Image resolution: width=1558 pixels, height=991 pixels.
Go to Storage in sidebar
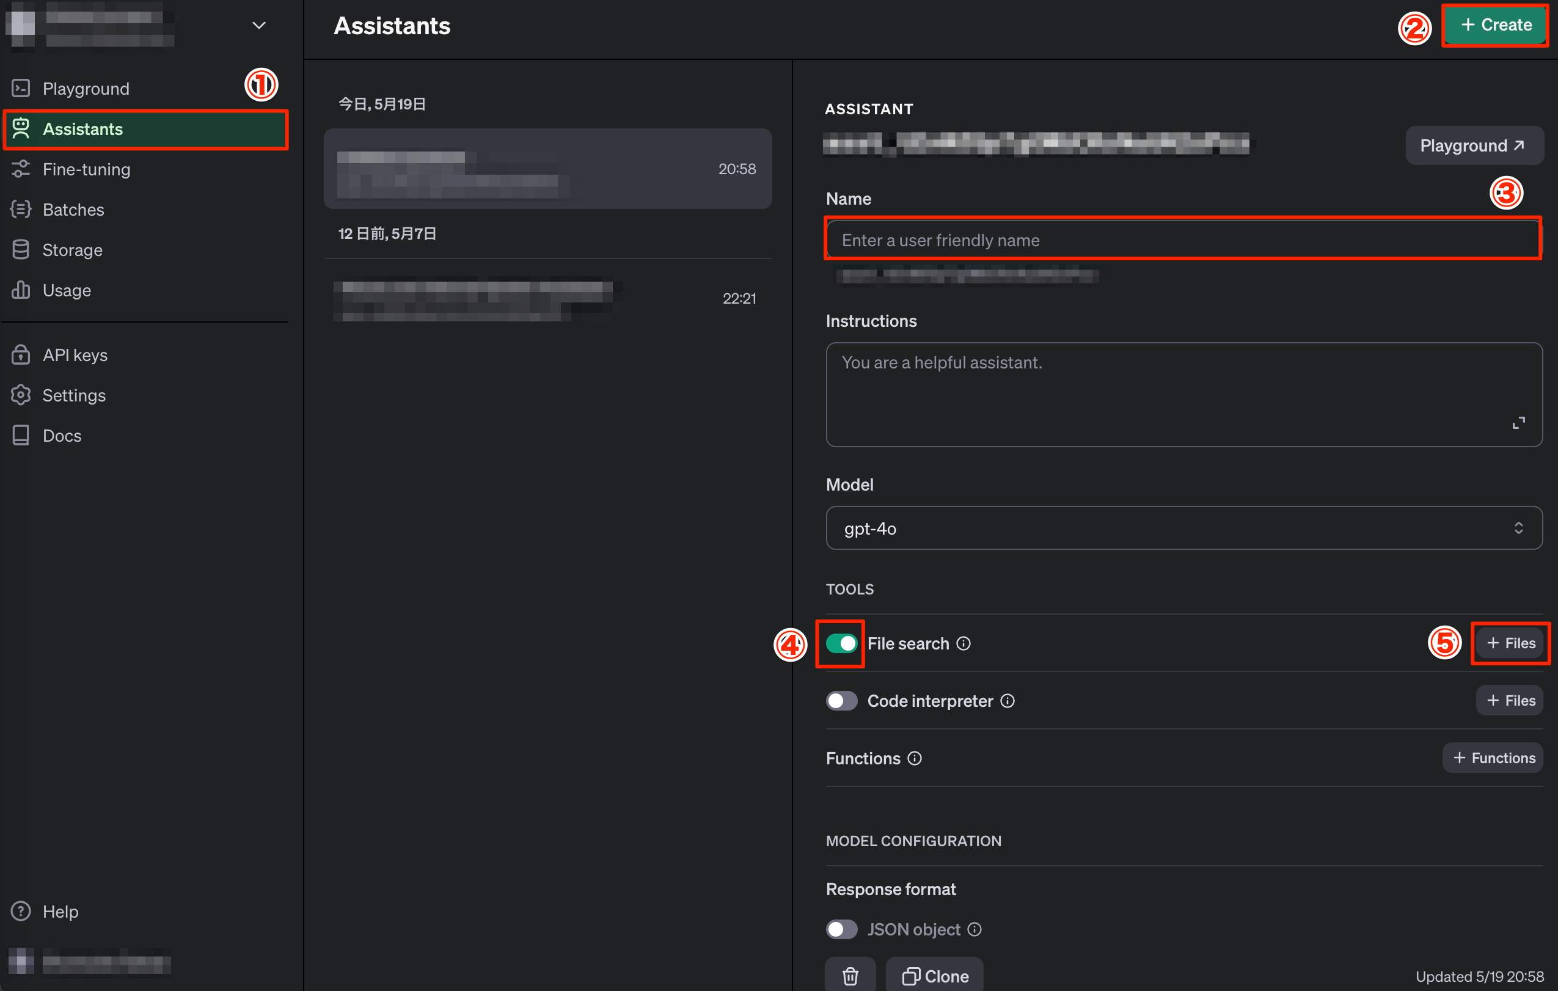pos(72,250)
